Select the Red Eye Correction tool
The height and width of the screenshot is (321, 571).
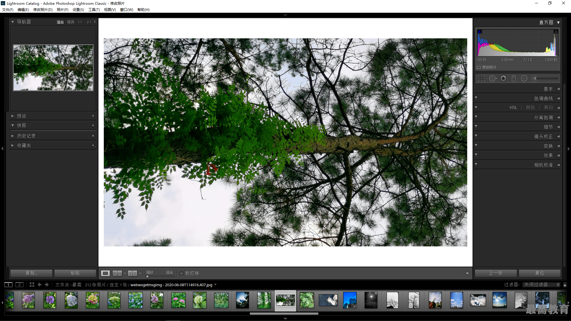coord(503,78)
